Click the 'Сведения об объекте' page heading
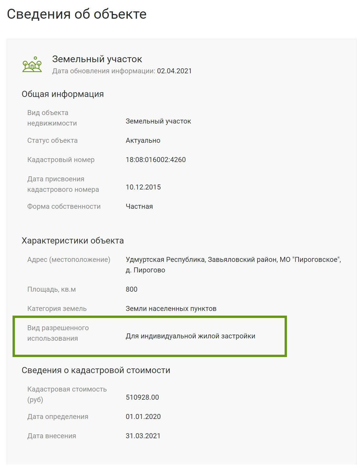 [76, 14]
